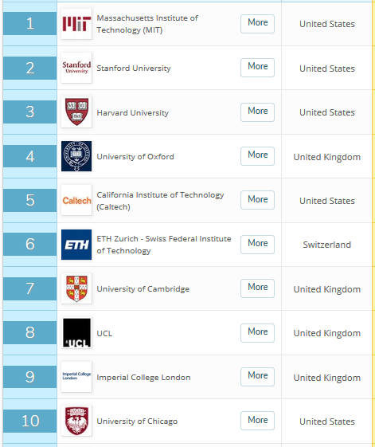Open the Imperial College London logo
This screenshot has height=447, width=375.
(x=76, y=377)
